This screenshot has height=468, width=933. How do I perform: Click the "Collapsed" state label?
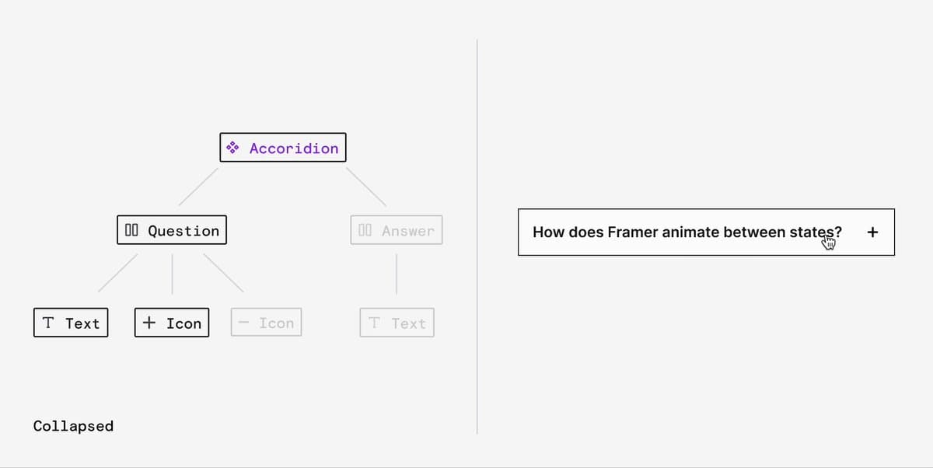pyautogui.click(x=73, y=426)
